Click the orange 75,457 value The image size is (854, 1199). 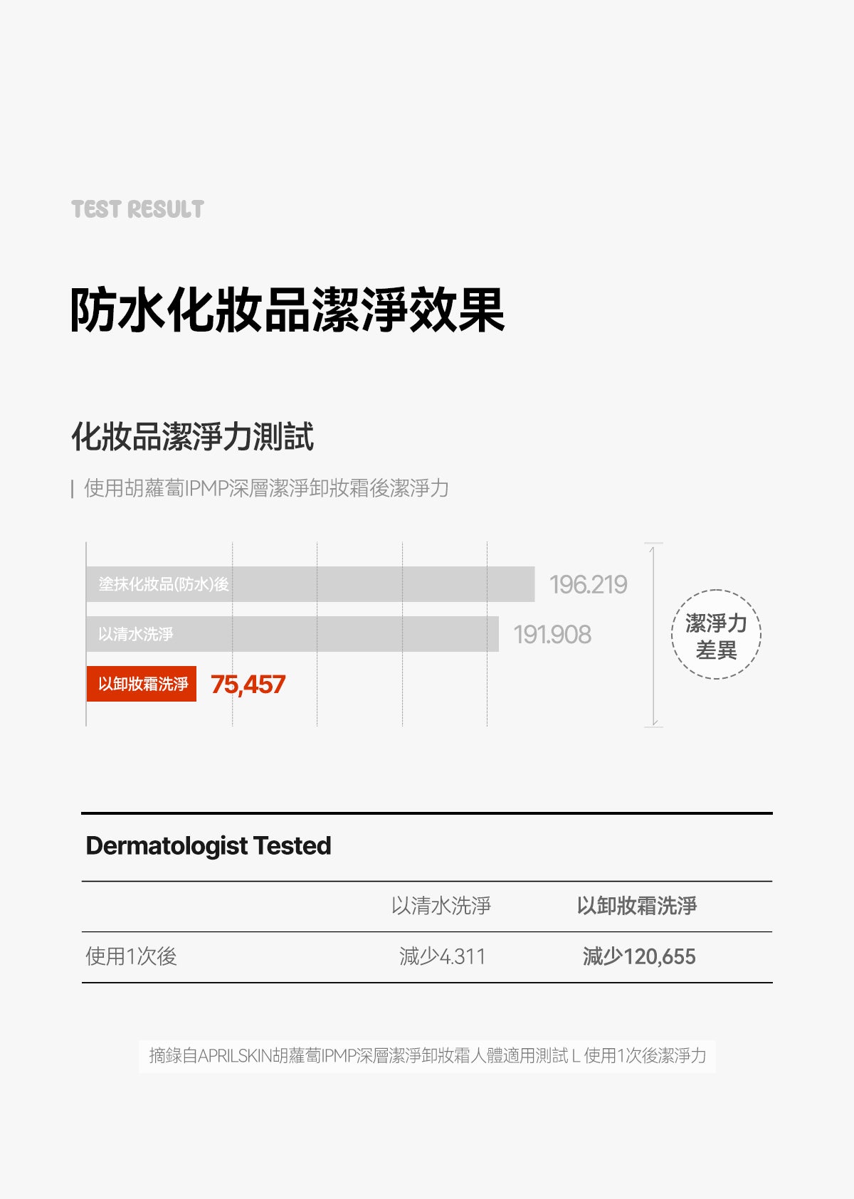[248, 685]
